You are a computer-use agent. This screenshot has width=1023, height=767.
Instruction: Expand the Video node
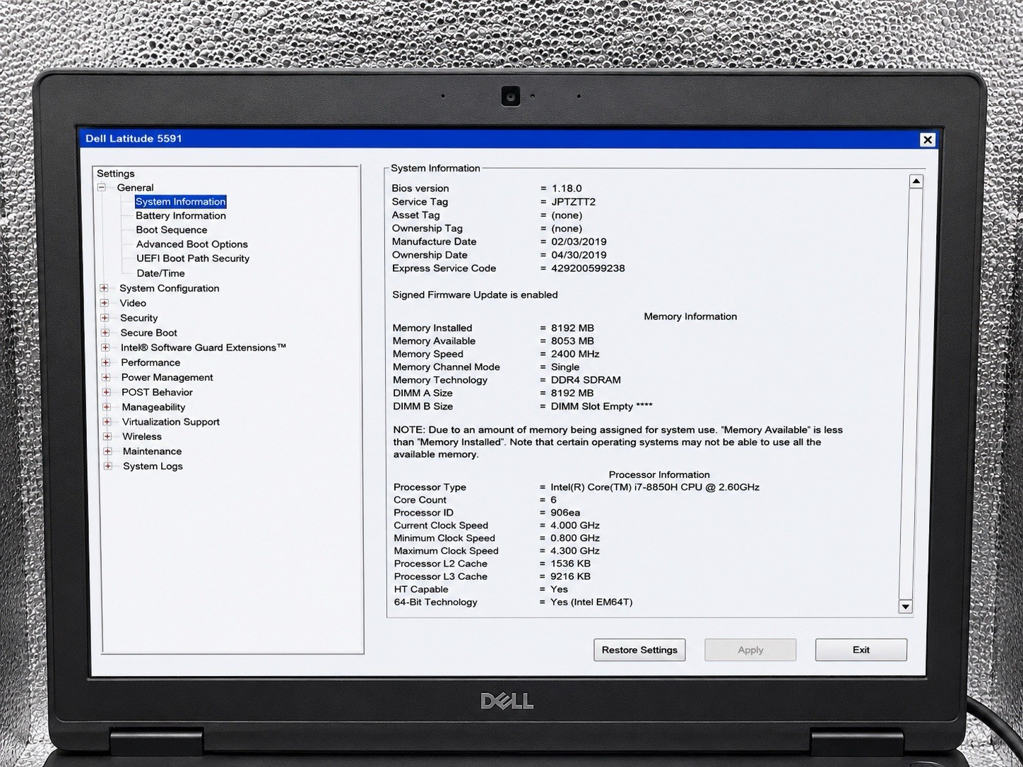[105, 303]
